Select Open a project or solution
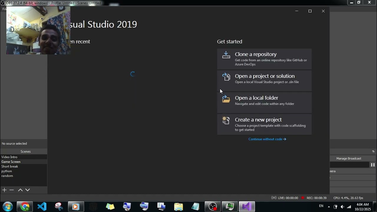The image size is (377, 212). tap(264, 81)
